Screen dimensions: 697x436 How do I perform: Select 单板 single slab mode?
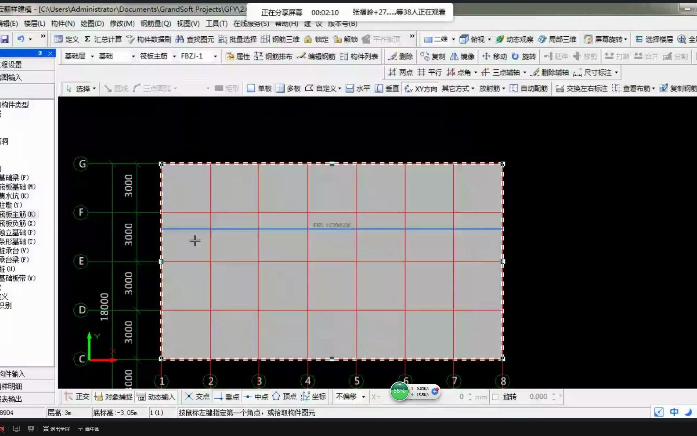click(x=259, y=88)
